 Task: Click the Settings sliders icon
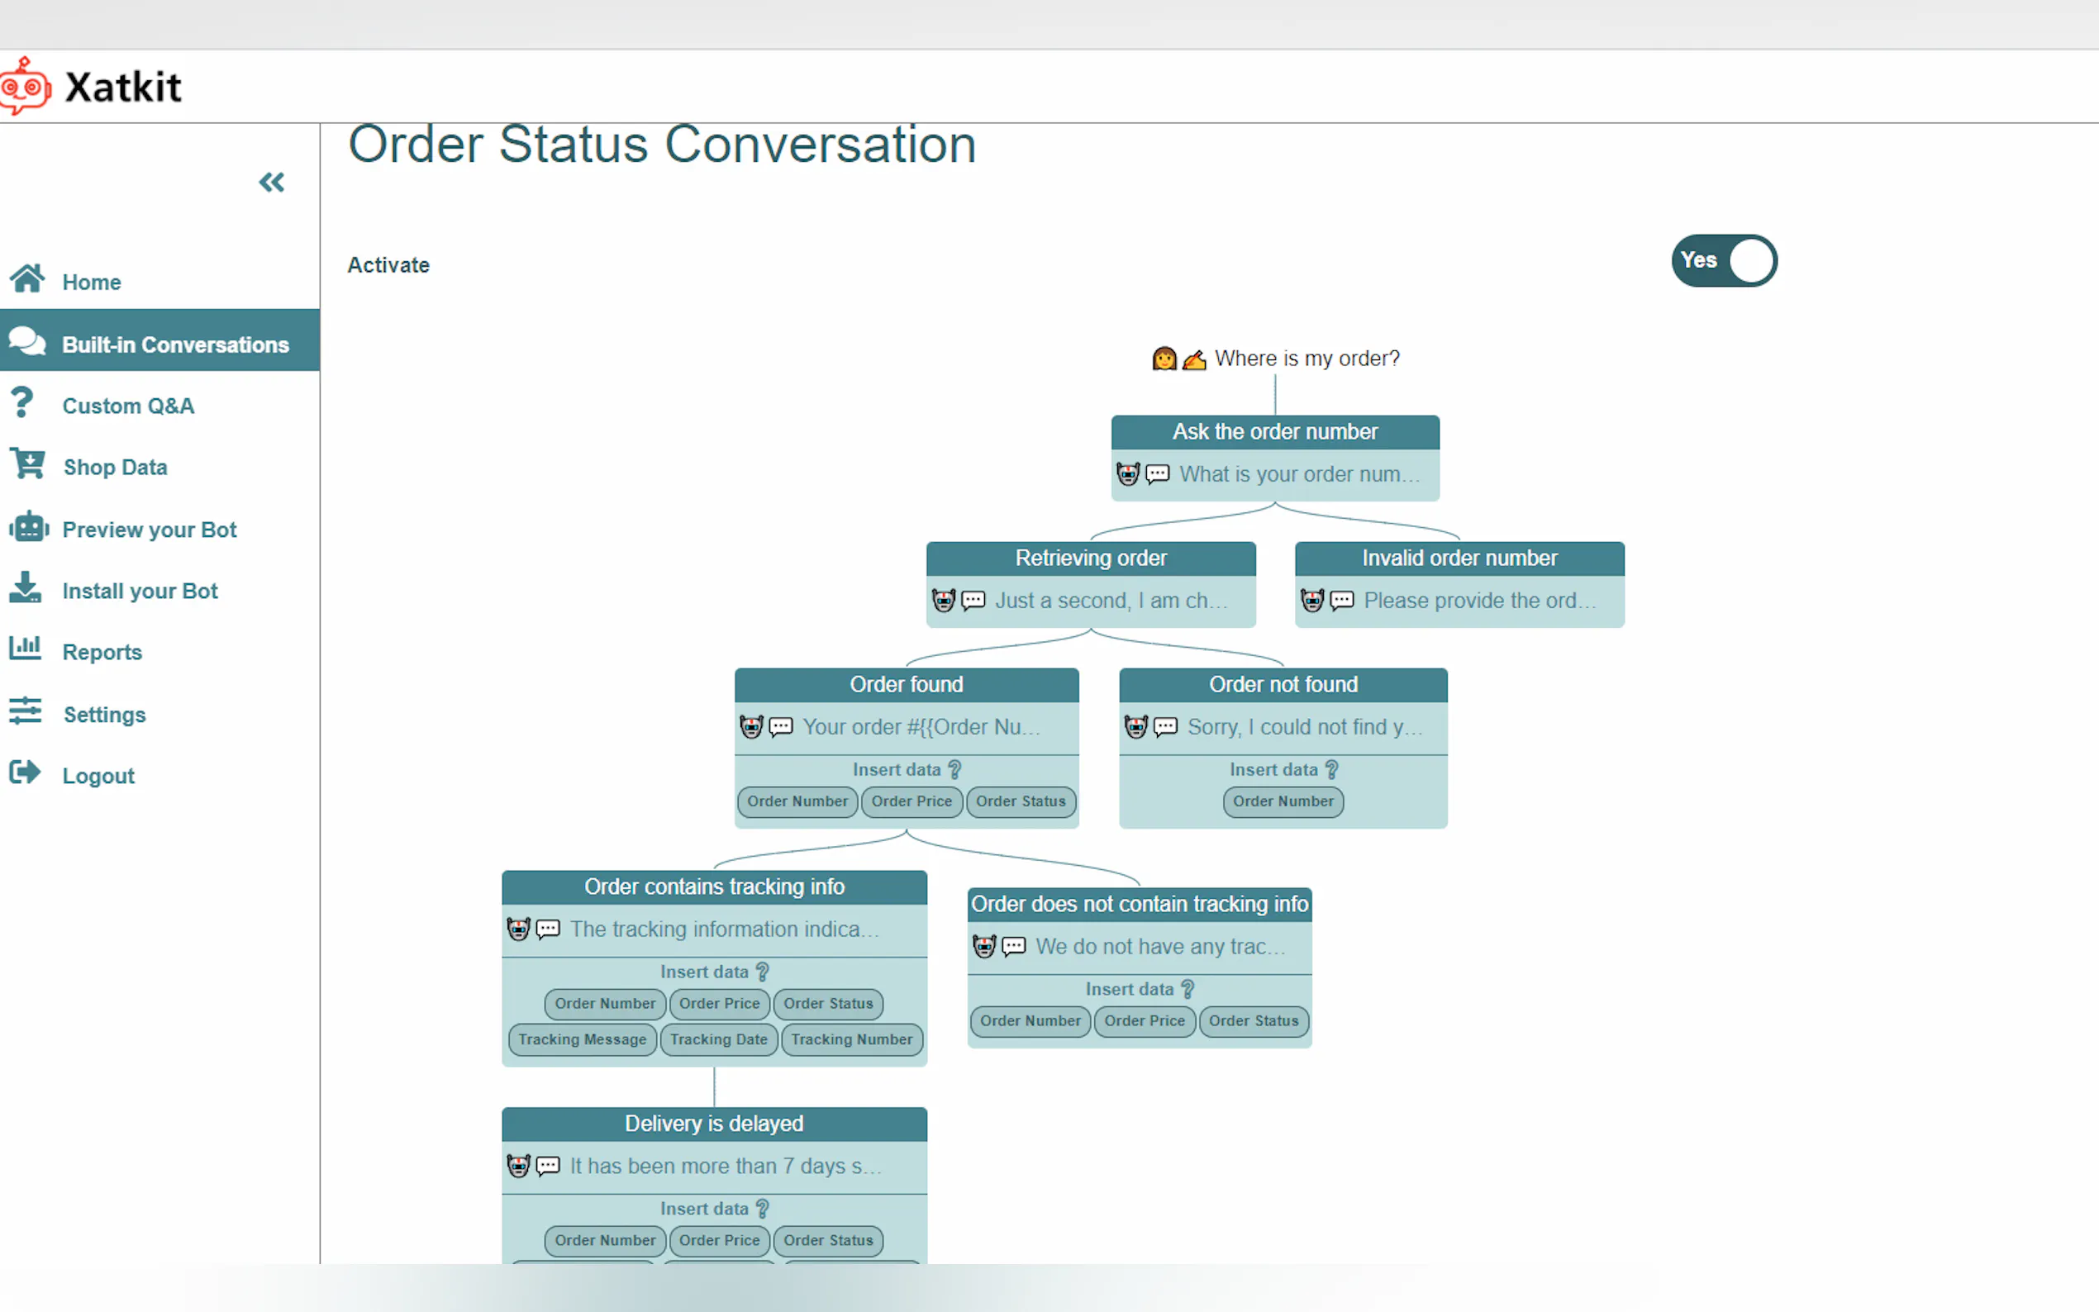tap(25, 711)
